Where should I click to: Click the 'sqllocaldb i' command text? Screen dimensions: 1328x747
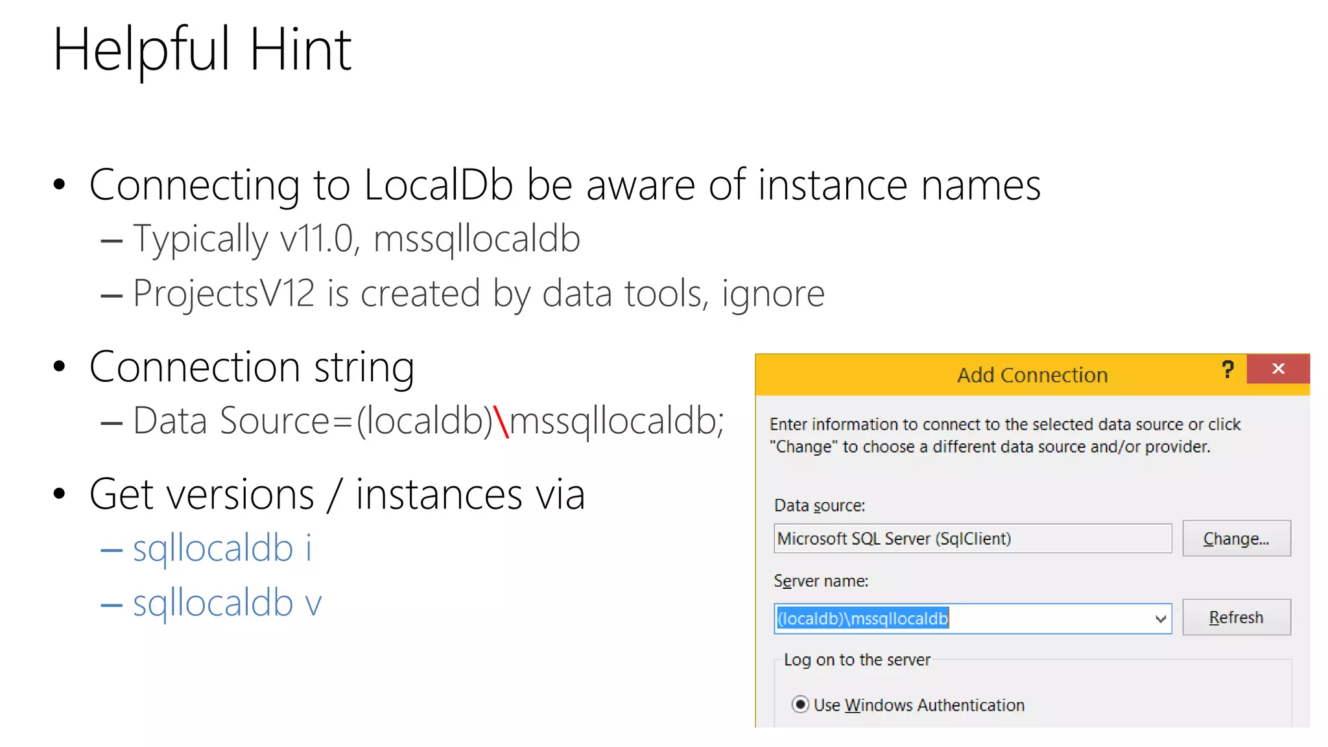[x=222, y=548]
